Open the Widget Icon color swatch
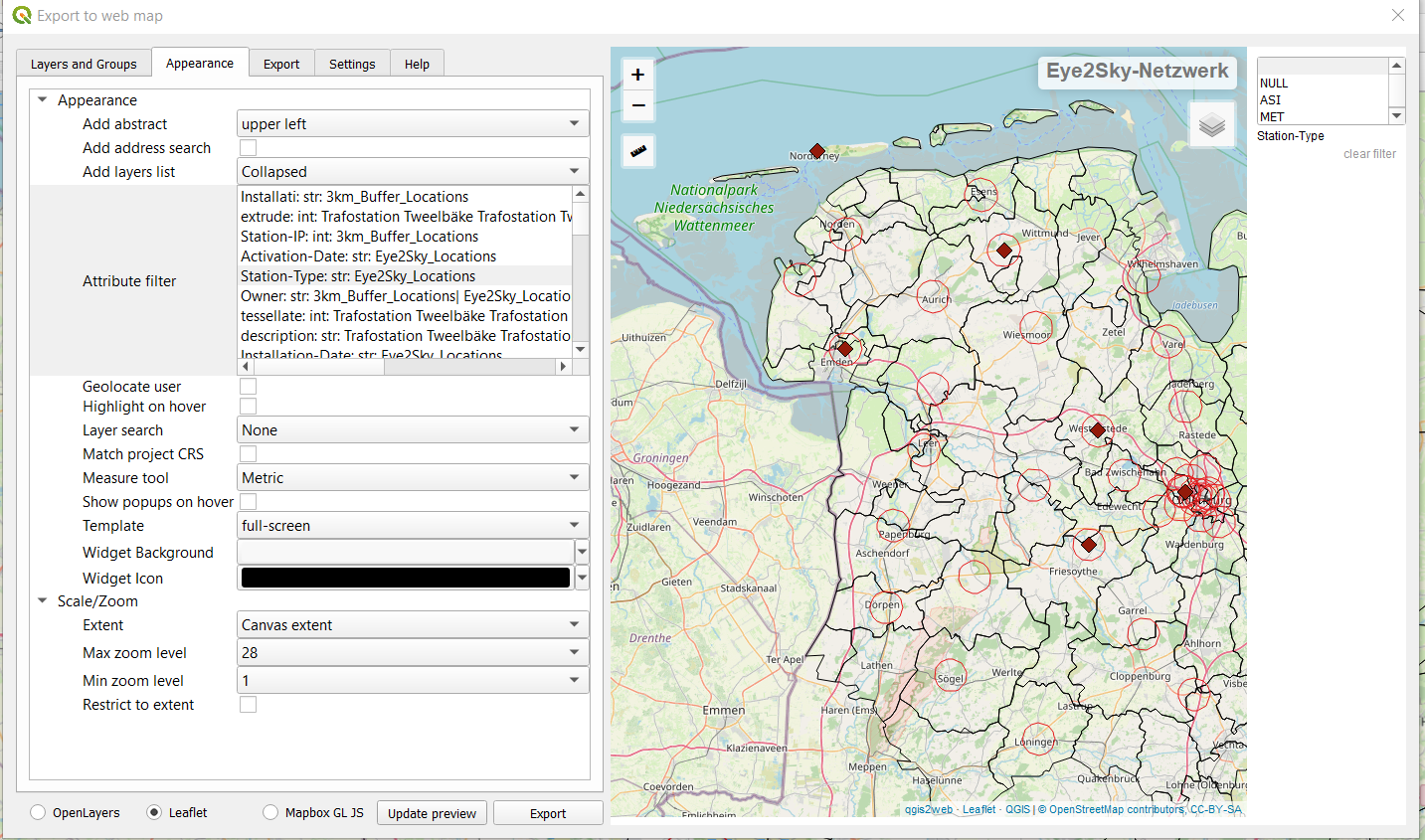The width and height of the screenshot is (1425, 840). [x=405, y=578]
